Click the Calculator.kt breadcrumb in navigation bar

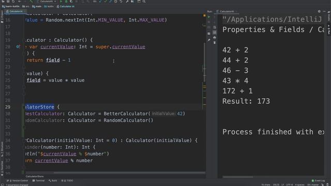(x=66, y=6)
